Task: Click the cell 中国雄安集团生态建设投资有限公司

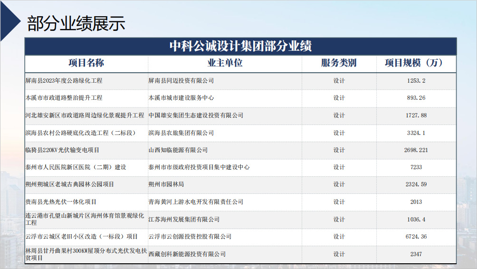Action: click(196, 115)
